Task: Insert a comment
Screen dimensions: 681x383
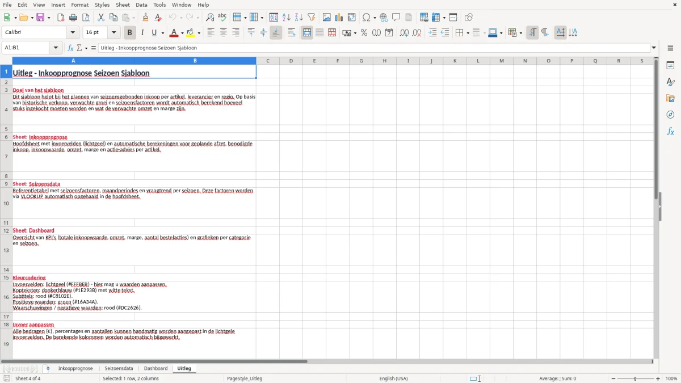Action: (396, 18)
